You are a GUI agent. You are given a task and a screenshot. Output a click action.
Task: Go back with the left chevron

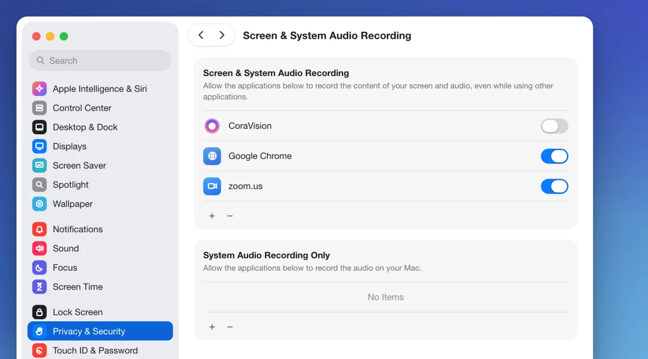(201, 35)
